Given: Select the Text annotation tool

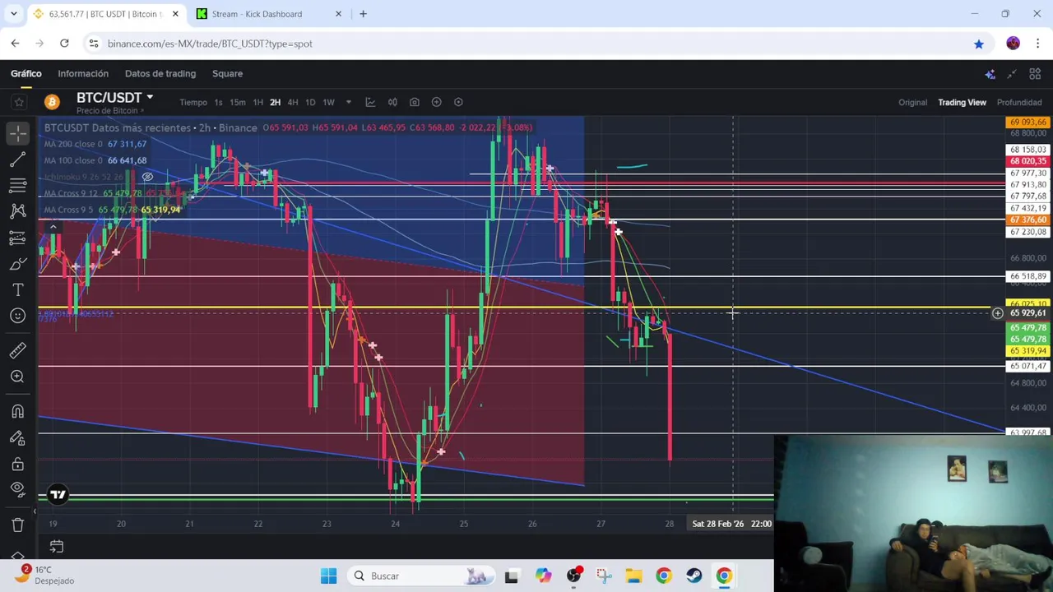Looking at the screenshot, I should [x=18, y=290].
